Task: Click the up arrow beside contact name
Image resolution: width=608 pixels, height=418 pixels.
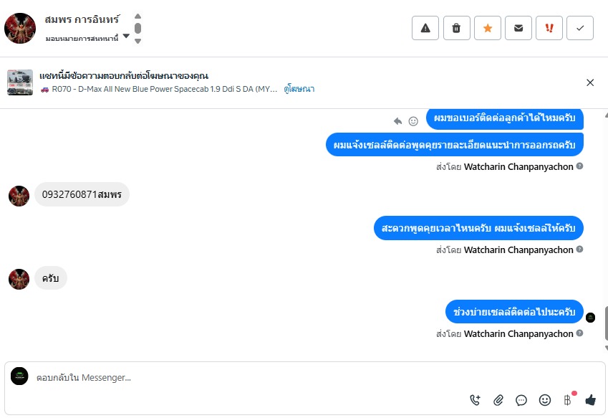Action: coord(137,16)
